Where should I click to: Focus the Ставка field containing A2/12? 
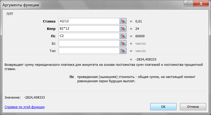pyautogui.click(x=89, y=21)
